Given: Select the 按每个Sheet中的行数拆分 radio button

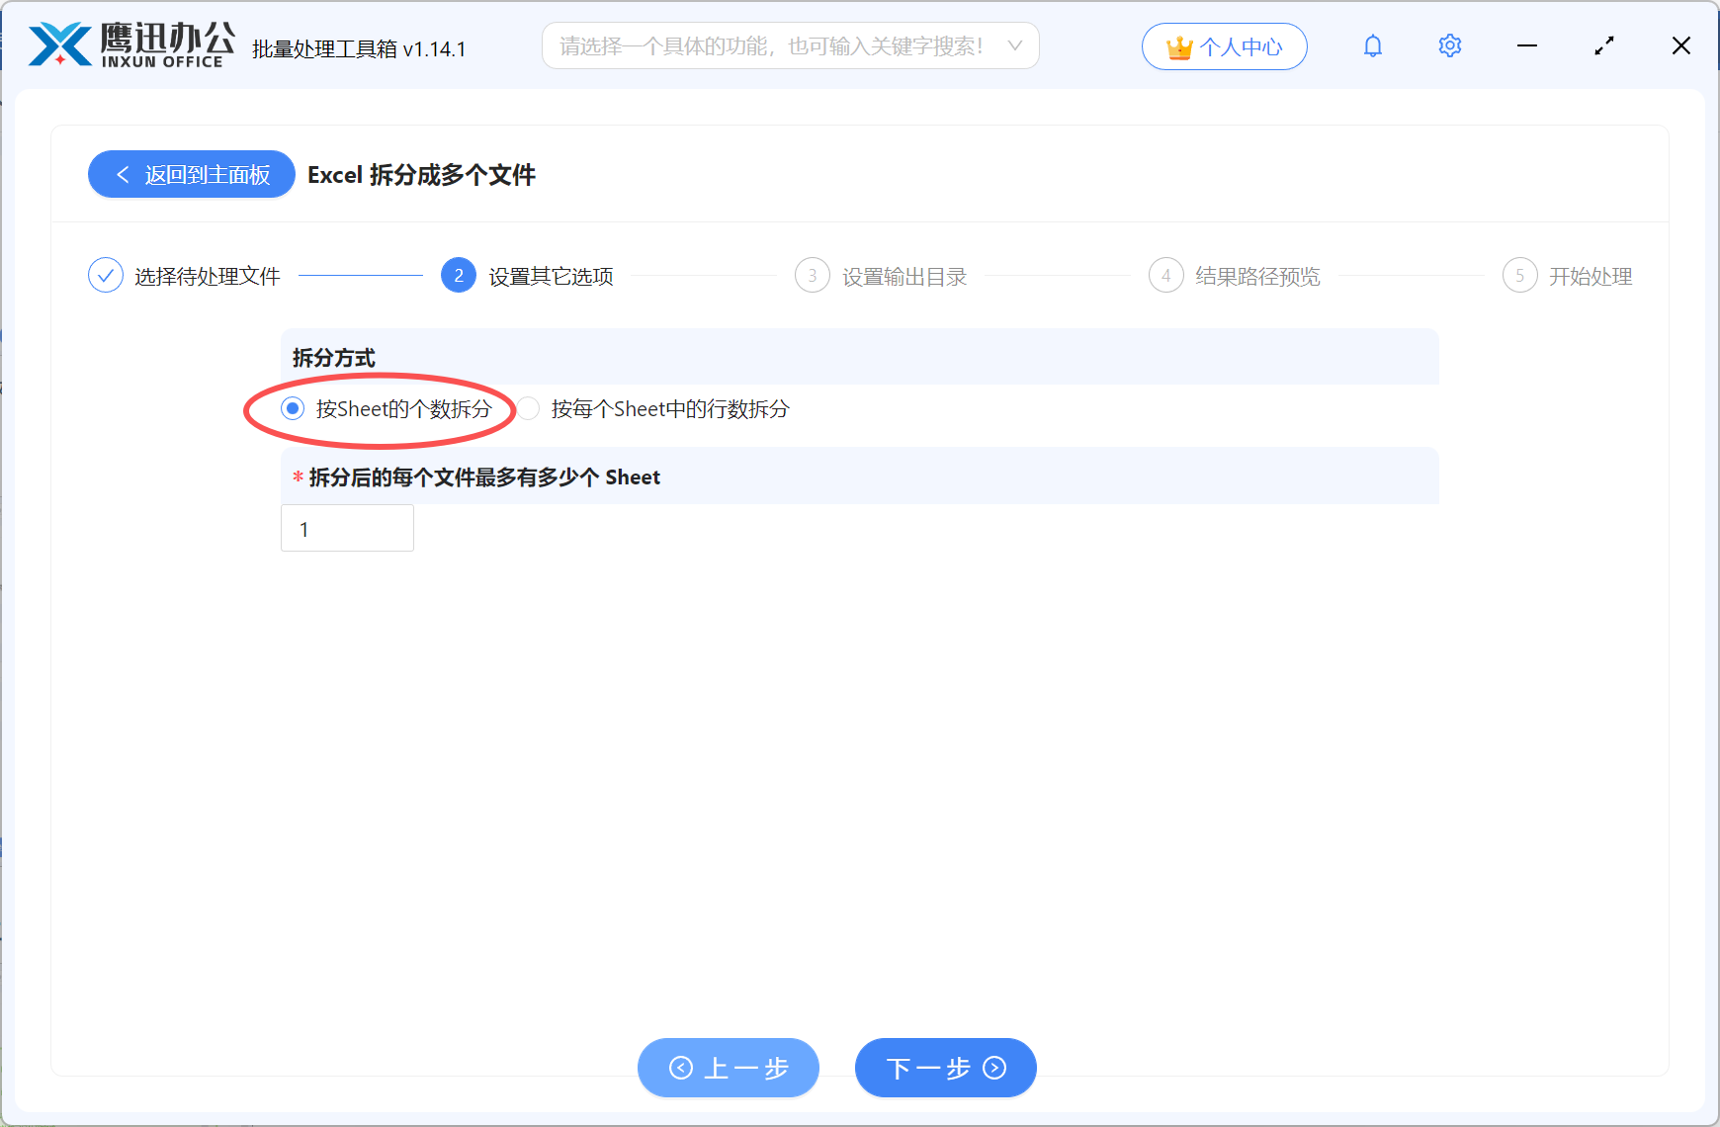Looking at the screenshot, I should [x=528, y=408].
